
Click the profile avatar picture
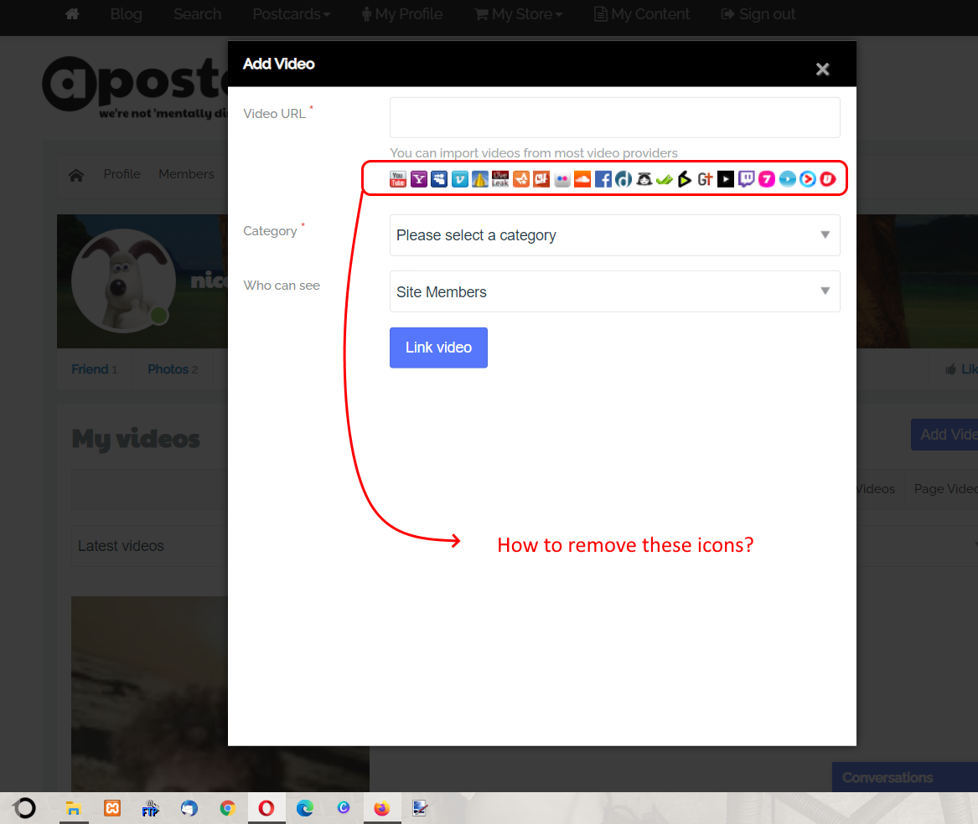(x=123, y=281)
